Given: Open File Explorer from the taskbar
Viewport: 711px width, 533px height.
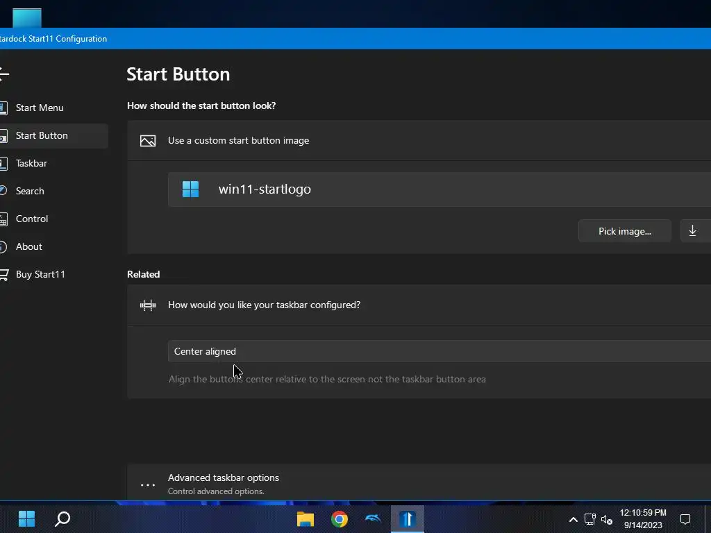Looking at the screenshot, I should coord(306,519).
